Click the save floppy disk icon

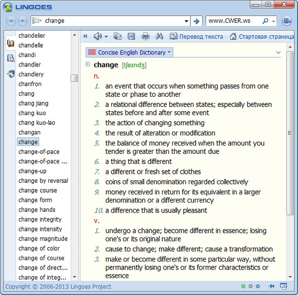[x=131, y=36]
